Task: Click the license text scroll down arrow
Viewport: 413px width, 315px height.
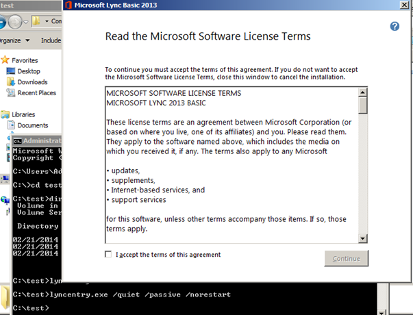Action: pyautogui.click(x=363, y=238)
